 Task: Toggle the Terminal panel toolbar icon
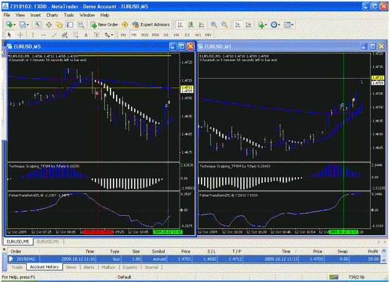(x=70, y=24)
